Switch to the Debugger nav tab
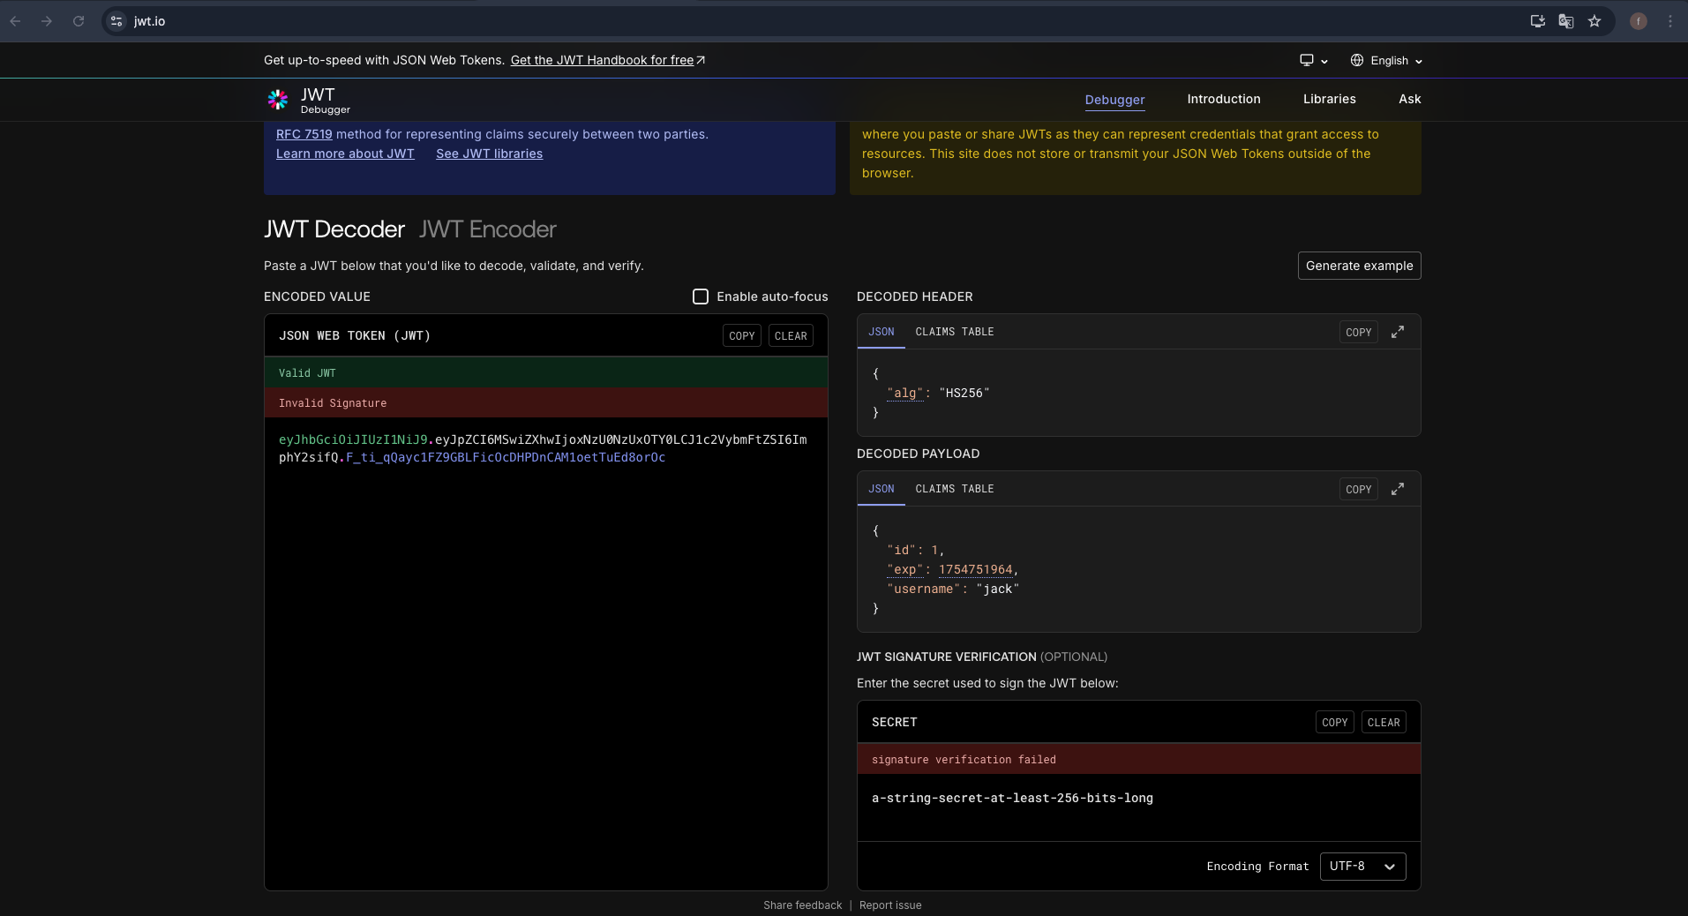The width and height of the screenshot is (1688, 916). (x=1114, y=100)
